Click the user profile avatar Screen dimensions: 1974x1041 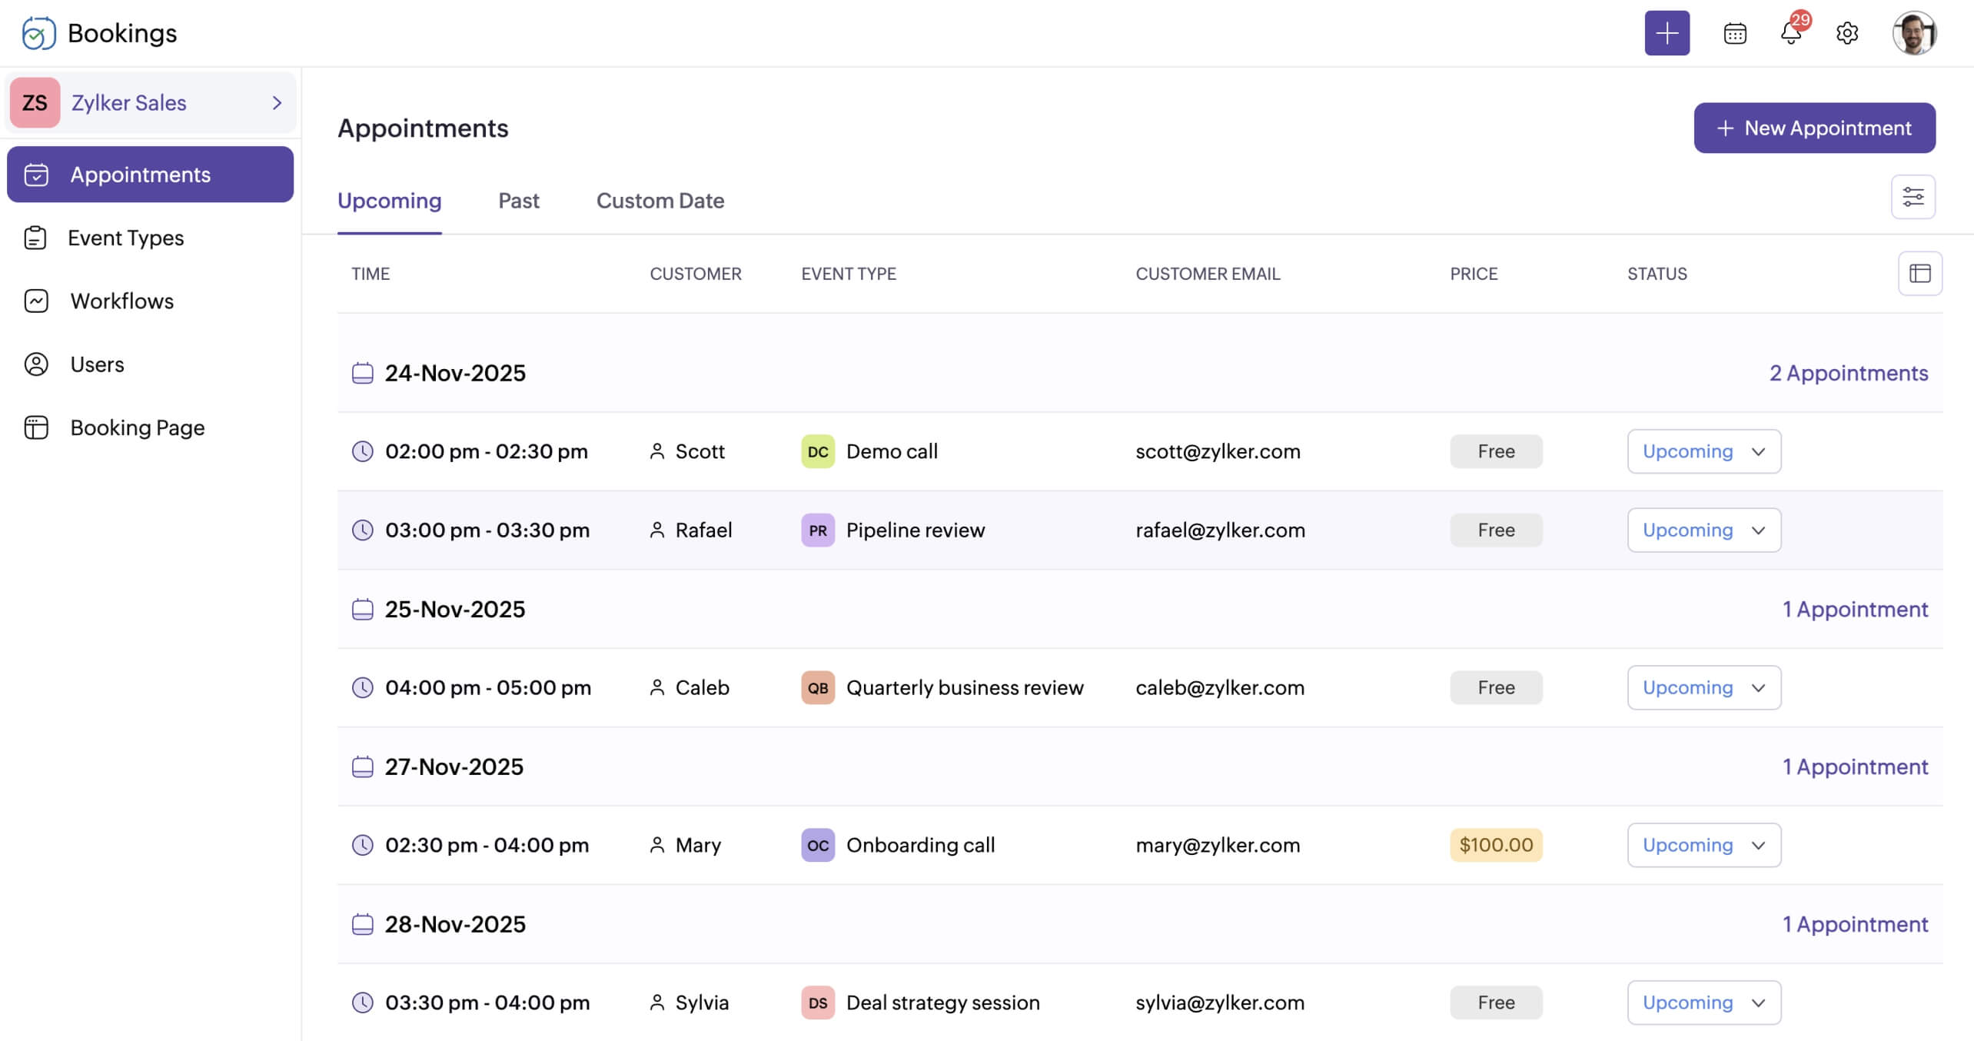click(1913, 33)
